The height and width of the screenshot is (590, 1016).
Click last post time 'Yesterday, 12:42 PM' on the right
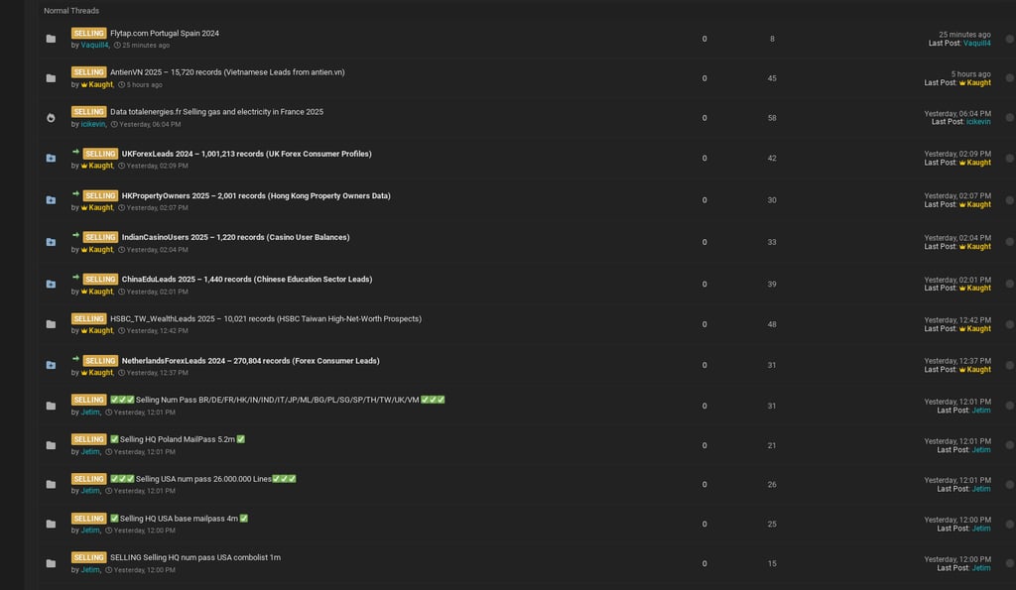(x=957, y=320)
